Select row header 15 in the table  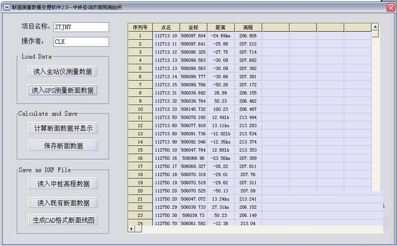(140, 150)
